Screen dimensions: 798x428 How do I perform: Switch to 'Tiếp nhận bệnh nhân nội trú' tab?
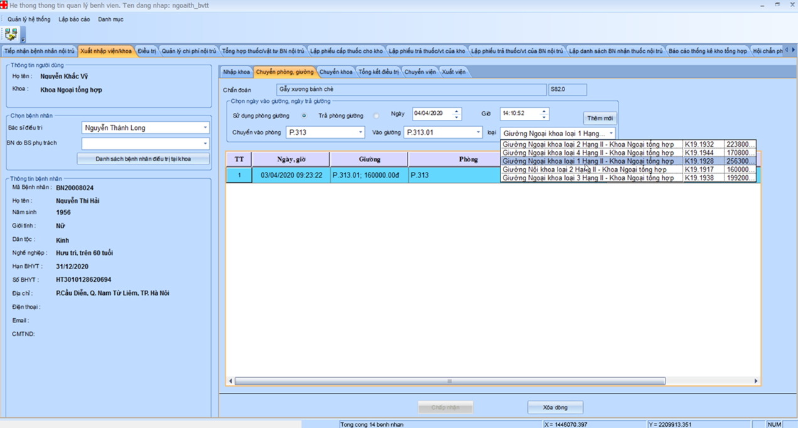pos(39,51)
